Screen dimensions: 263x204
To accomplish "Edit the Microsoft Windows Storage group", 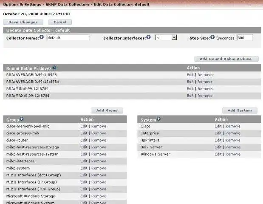I will (x=84, y=196).
